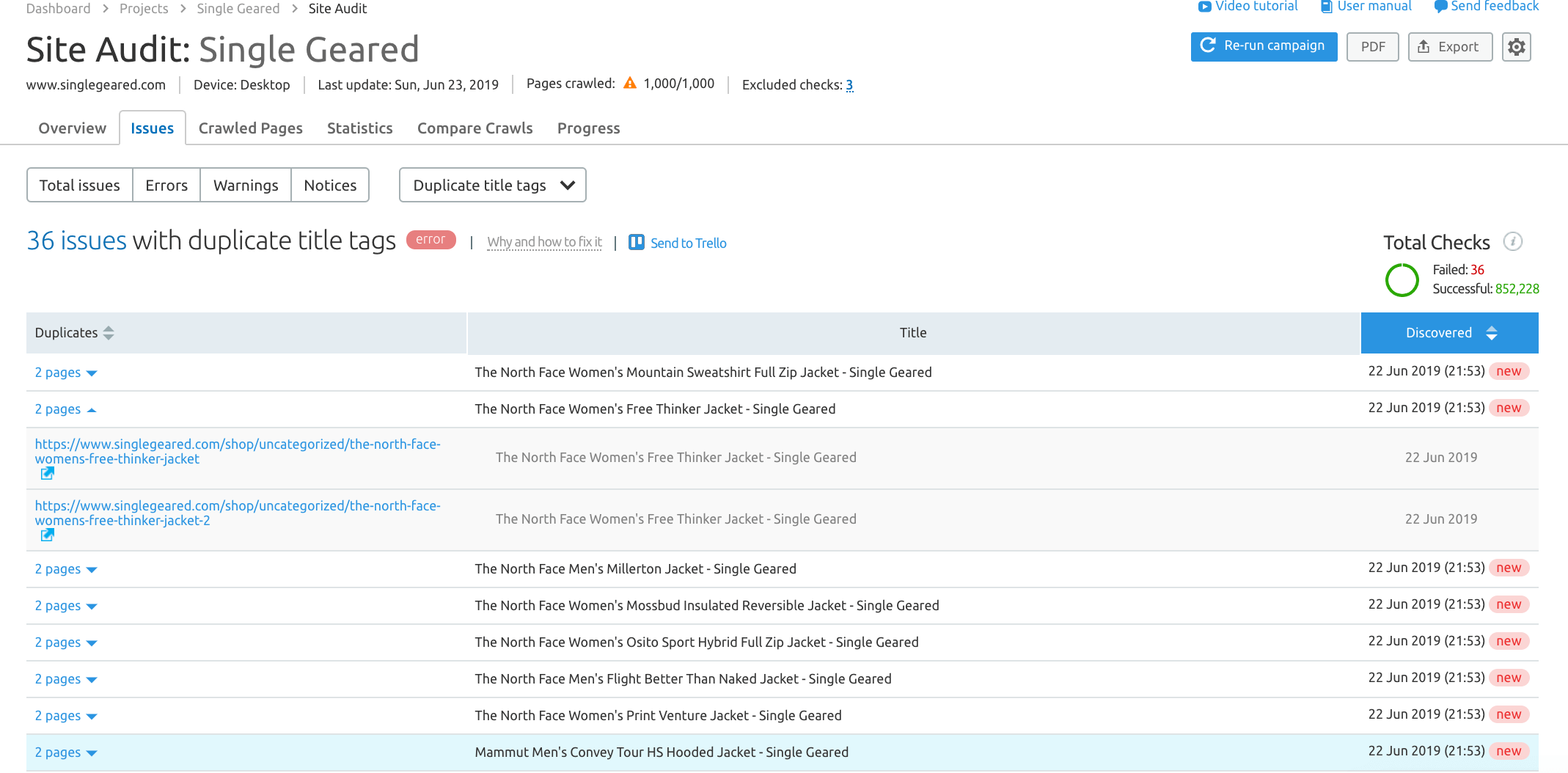This screenshot has width=1568, height=773.
Task: Collapse Free Thinker Jacket duplicate pages
Action: pyautogui.click(x=66, y=409)
